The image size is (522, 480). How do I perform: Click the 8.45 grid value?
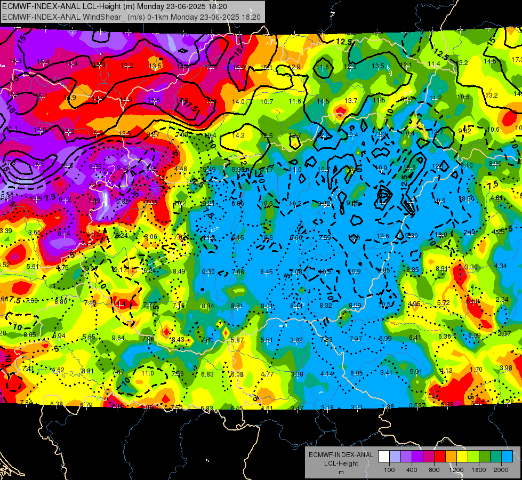267,272
